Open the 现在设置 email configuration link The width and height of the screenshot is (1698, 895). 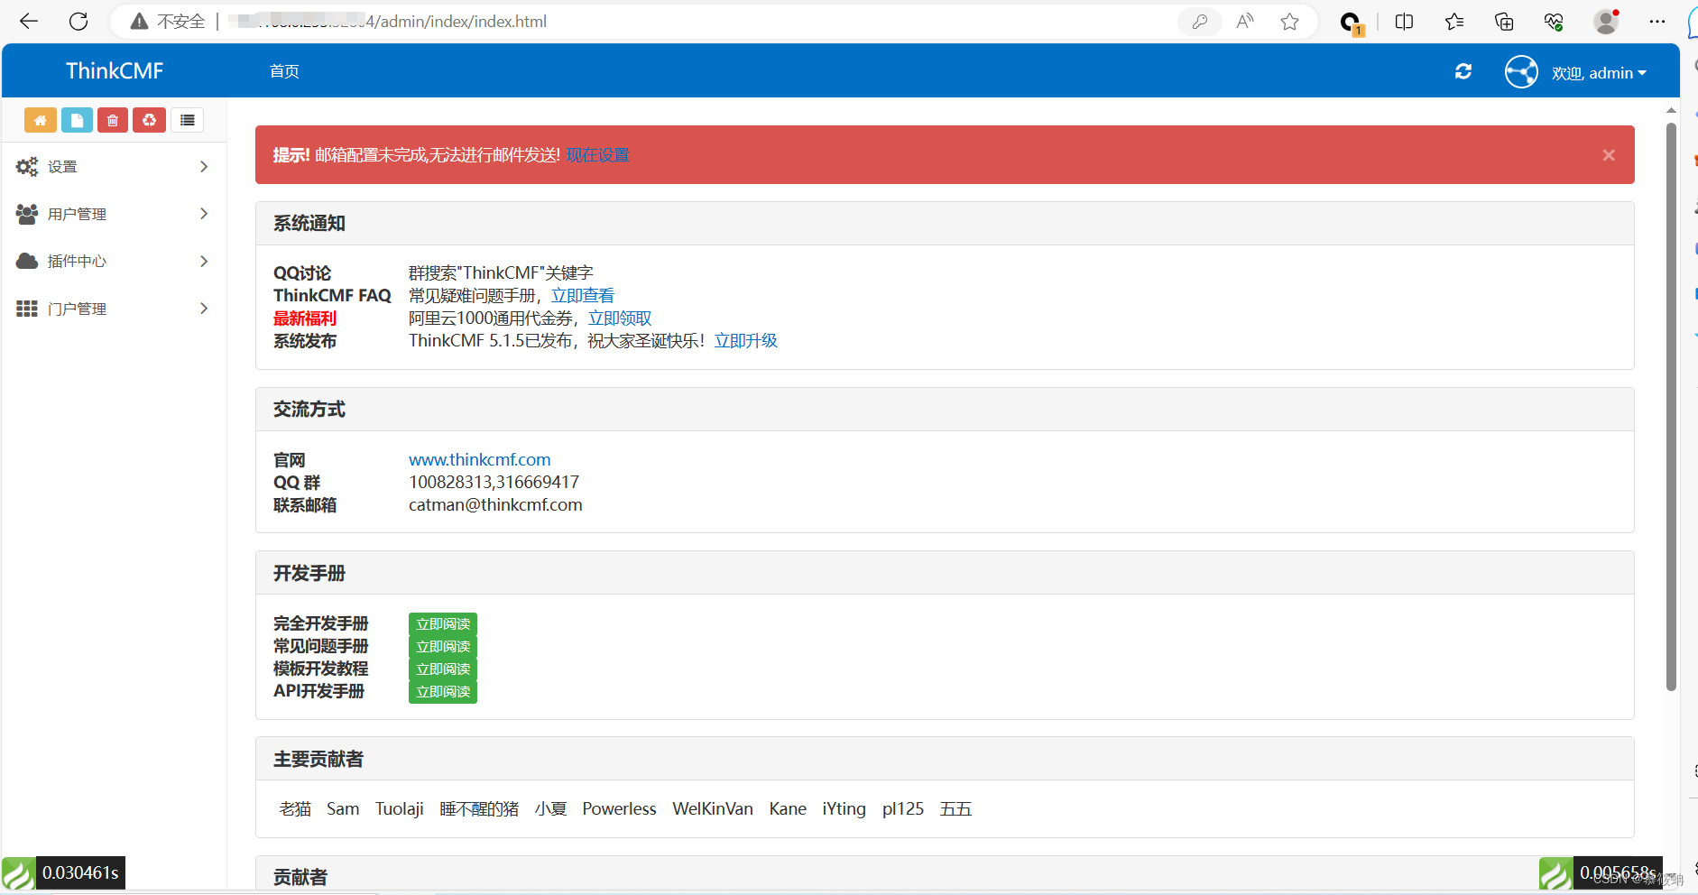597,154
